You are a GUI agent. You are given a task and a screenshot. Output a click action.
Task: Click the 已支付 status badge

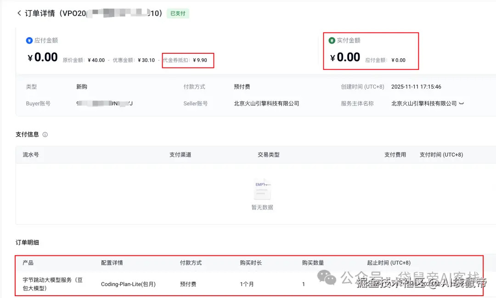(178, 13)
